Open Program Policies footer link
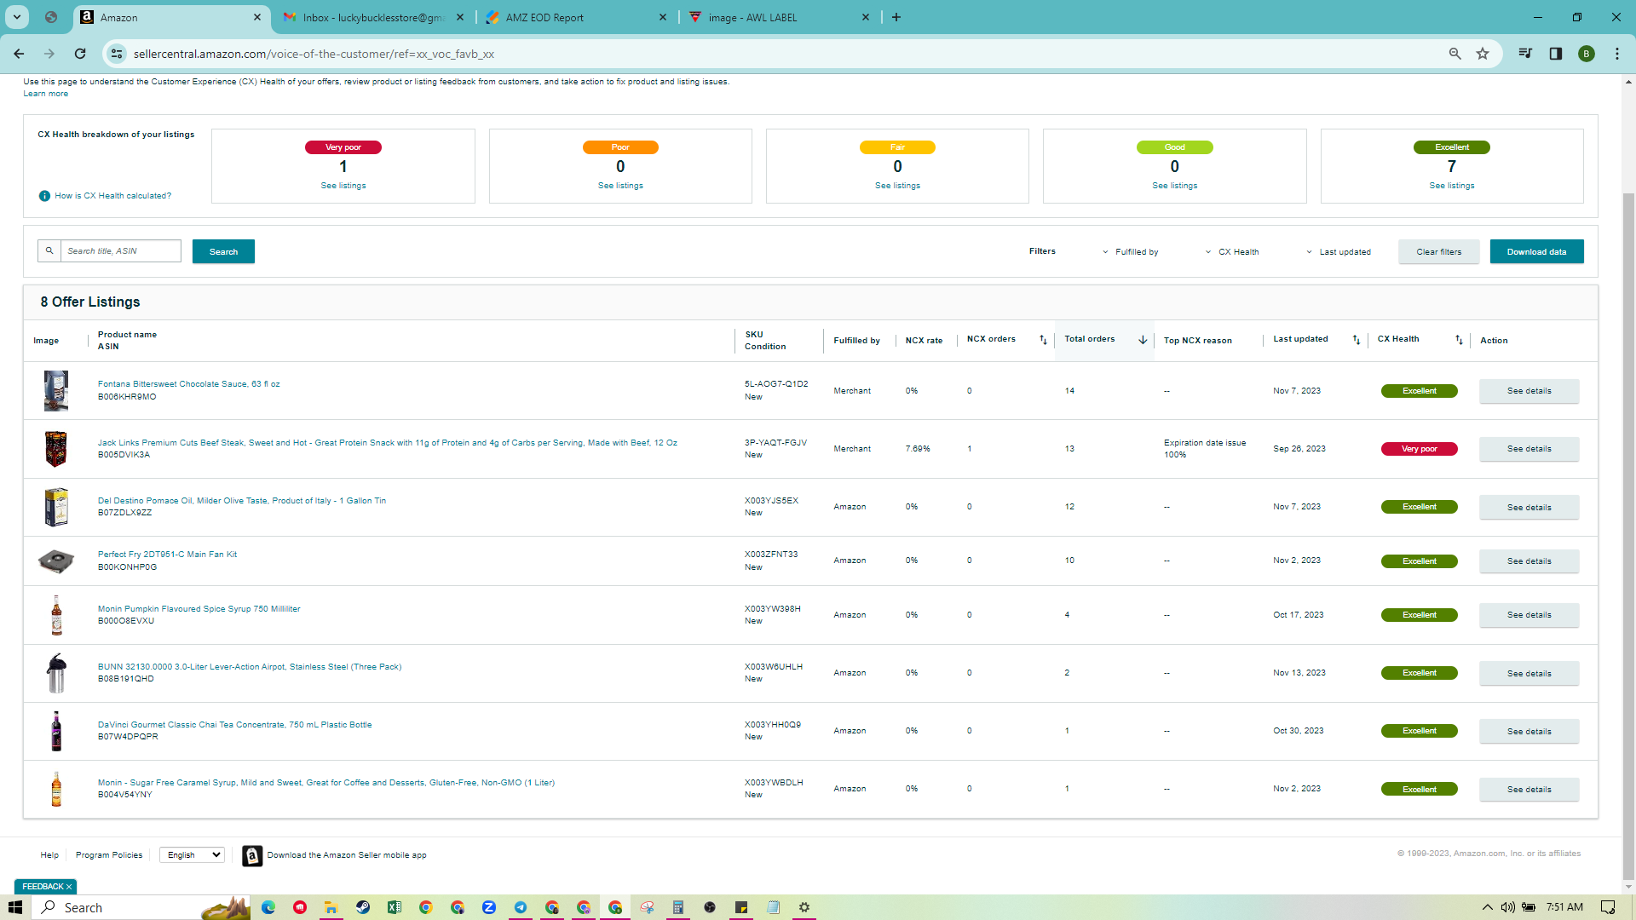This screenshot has height=920, width=1636. [109, 855]
